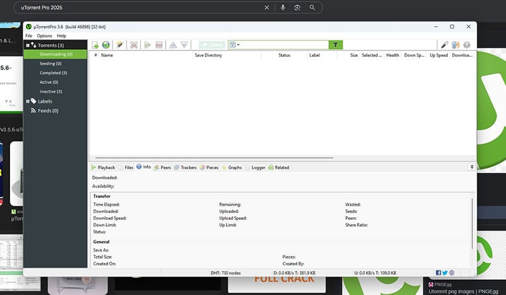The height and width of the screenshot is (295, 506).
Task: Click the Facebook icon in status bar
Action: click(x=438, y=273)
